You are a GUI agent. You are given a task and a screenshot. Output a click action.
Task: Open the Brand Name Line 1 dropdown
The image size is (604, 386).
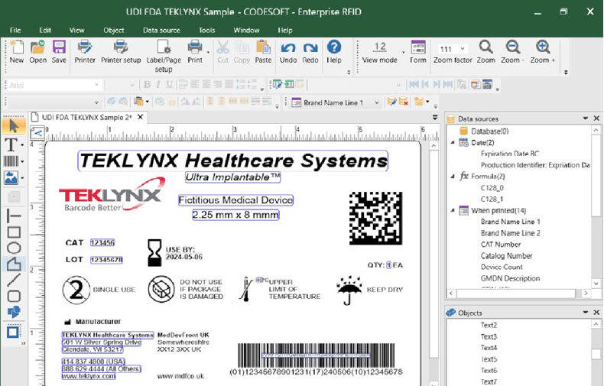pos(378,102)
